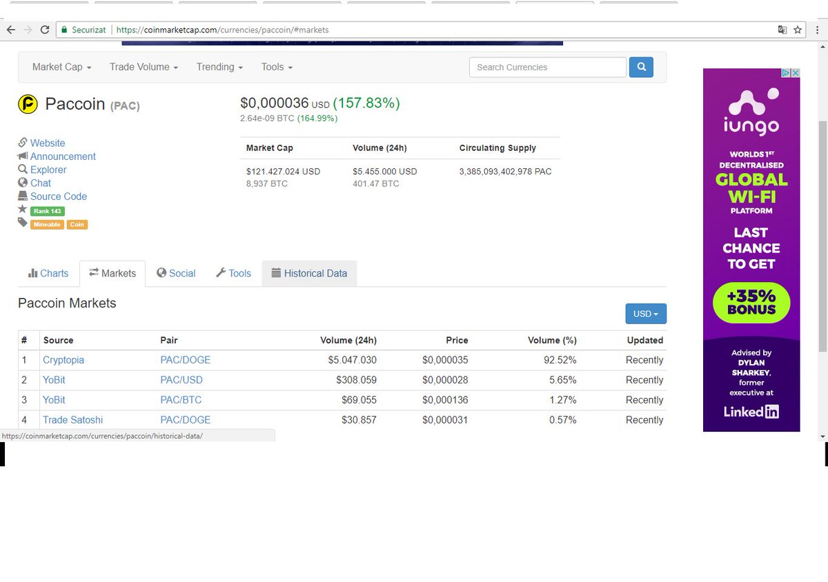
Task: Open YoBit link in the PAC/BTC row
Action: point(54,400)
